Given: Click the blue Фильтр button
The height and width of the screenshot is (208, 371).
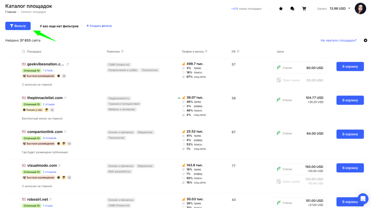Looking at the screenshot, I should click(18, 26).
